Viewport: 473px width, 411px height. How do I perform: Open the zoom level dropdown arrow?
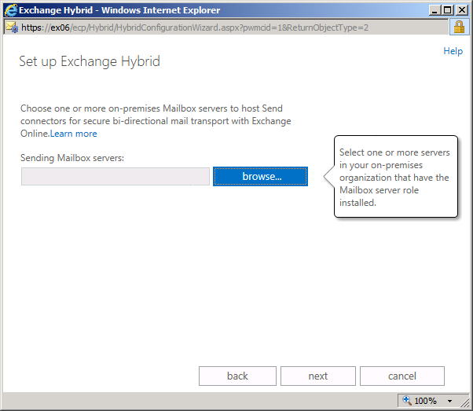pyautogui.click(x=449, y=401)
